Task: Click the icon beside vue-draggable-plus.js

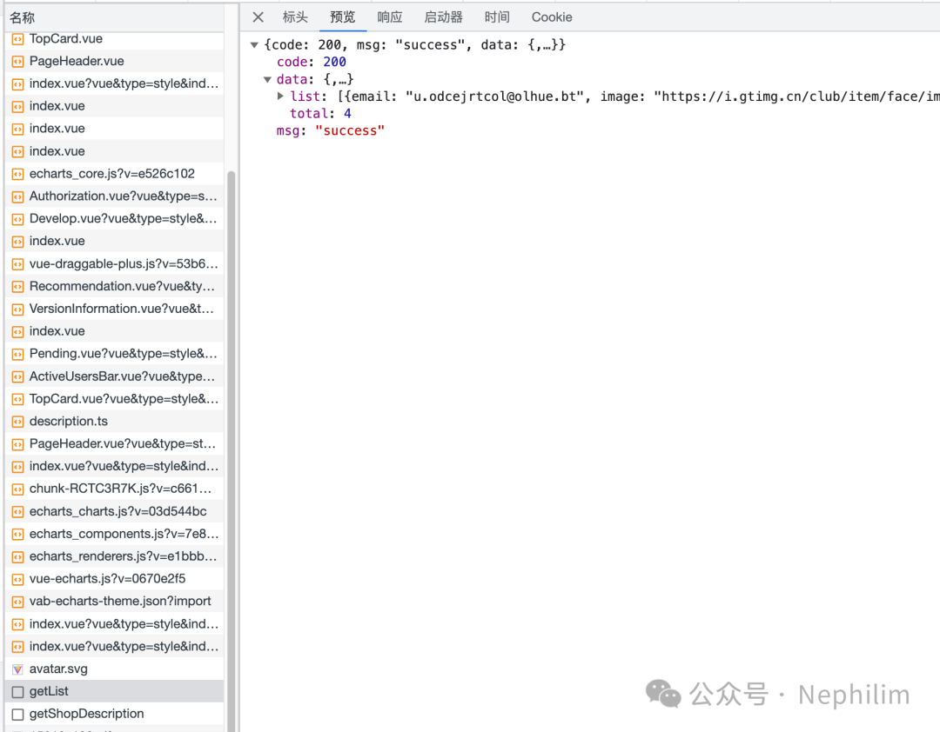Action: click(18, 264)
